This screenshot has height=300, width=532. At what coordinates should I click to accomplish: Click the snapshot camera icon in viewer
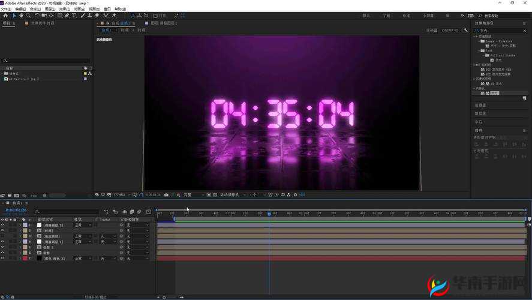click(x=166, y=195)
